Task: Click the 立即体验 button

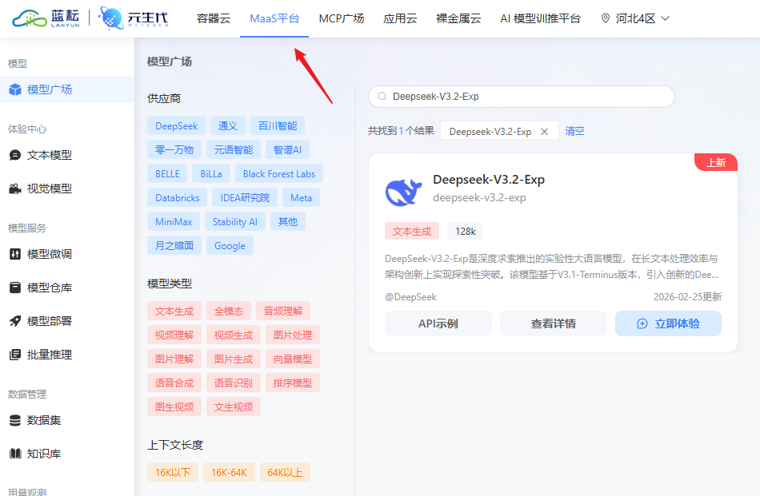Action: (668, 323)
